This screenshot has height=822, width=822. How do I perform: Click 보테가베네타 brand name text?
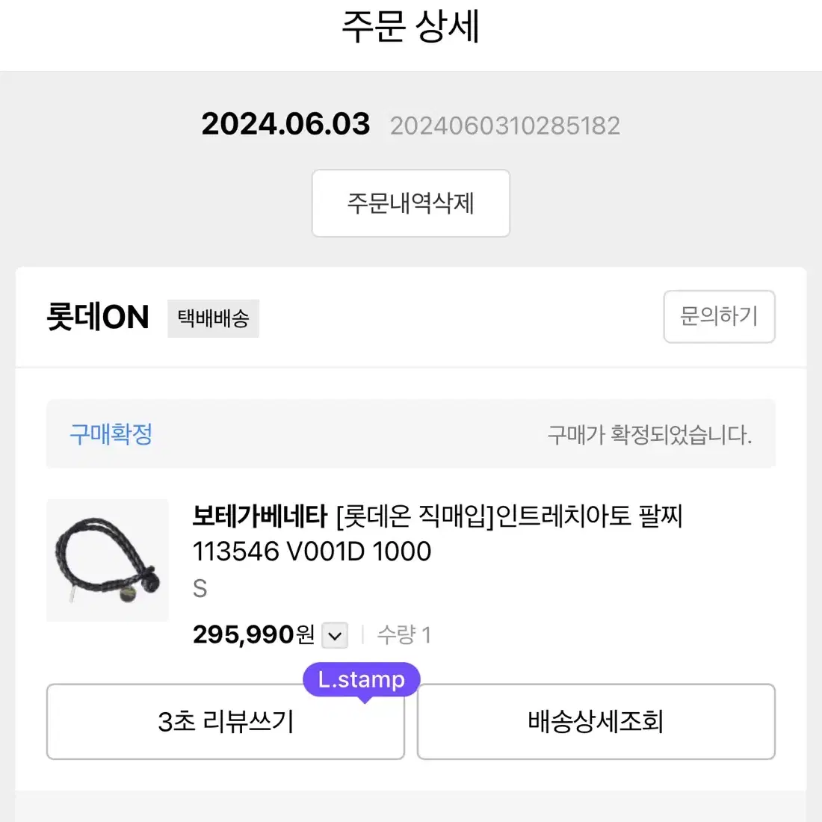[260, 516]
